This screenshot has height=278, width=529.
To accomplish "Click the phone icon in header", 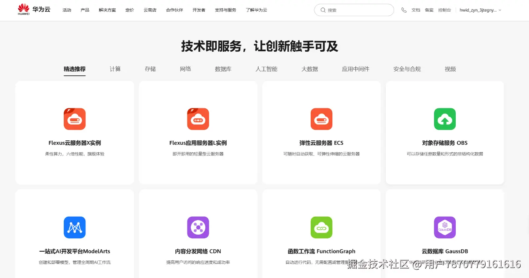I will point(404,10).
